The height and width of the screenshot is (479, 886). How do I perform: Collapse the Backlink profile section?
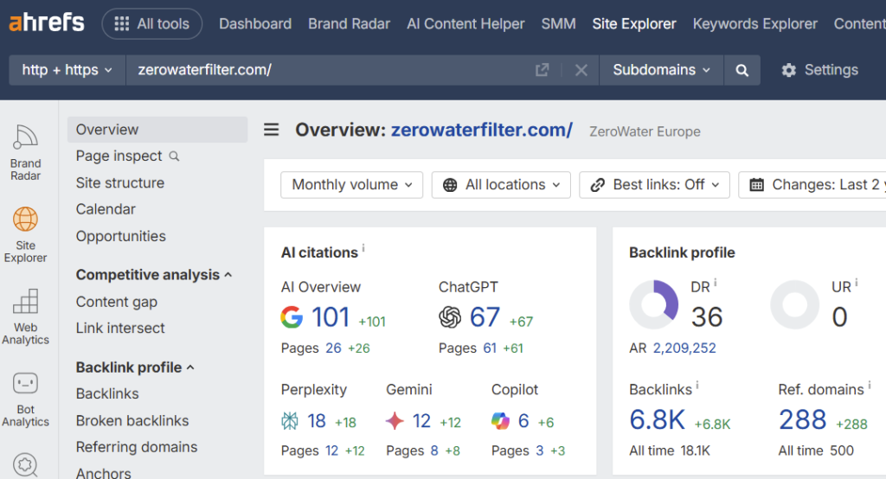pos(135,367)
